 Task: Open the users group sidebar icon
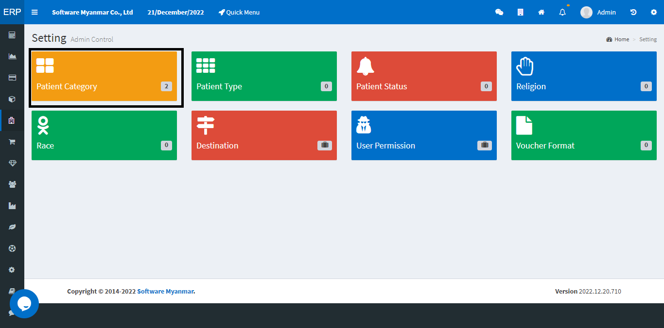click(12, 184)
